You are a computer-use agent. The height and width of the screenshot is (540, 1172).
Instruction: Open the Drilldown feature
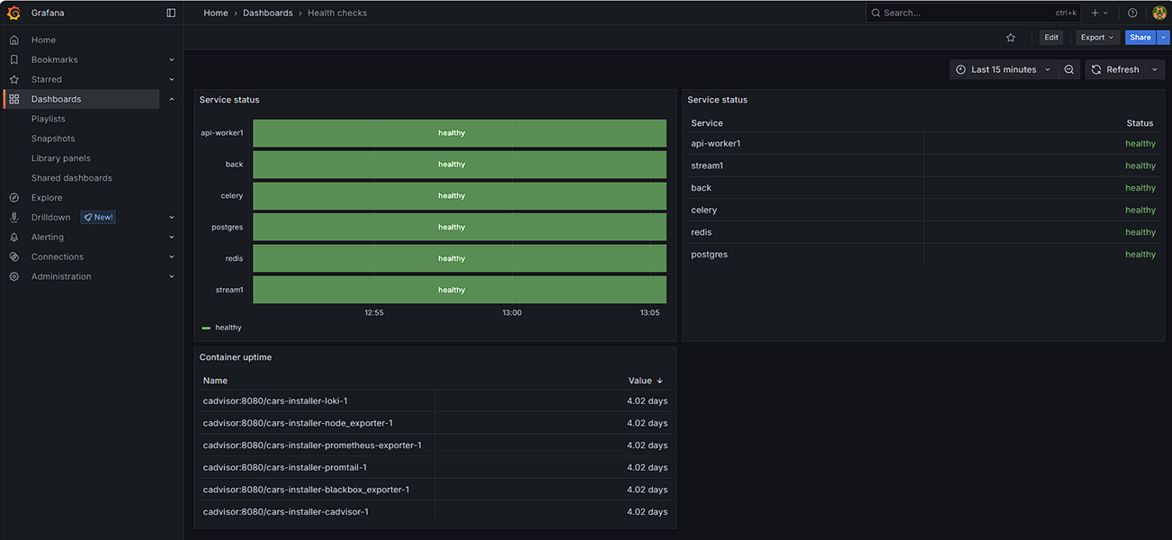(x=49, y=216)
